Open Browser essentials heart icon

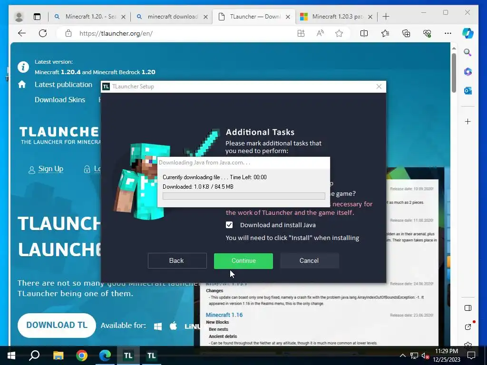click(x=427, y=33)
